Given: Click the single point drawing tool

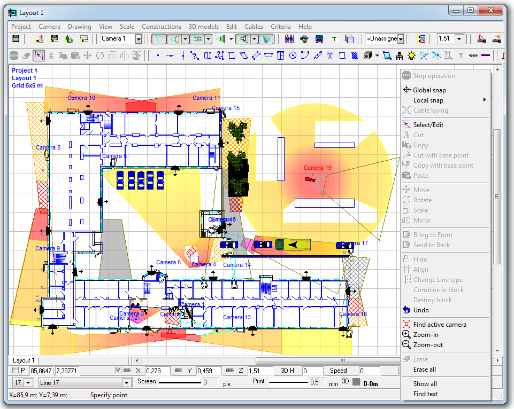Looking at the screenshot, I should tap(158, 56).
